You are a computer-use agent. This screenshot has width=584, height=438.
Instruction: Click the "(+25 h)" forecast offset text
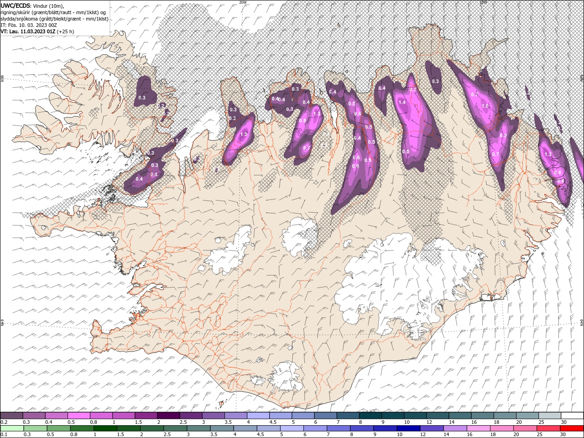tap(66, 31)
